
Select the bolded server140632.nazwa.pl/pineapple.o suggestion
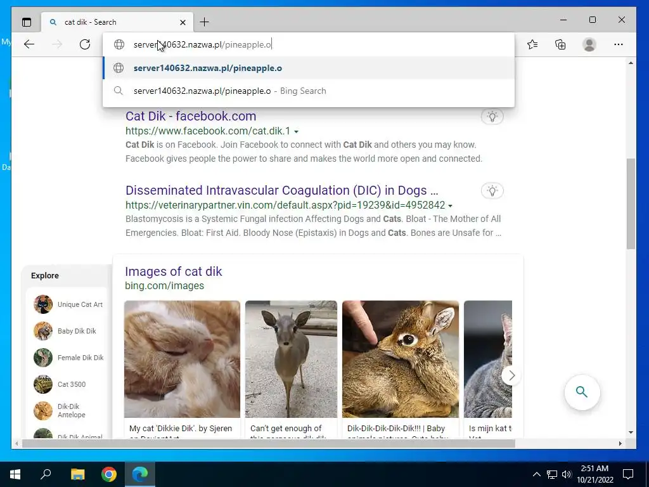(309, 68)
